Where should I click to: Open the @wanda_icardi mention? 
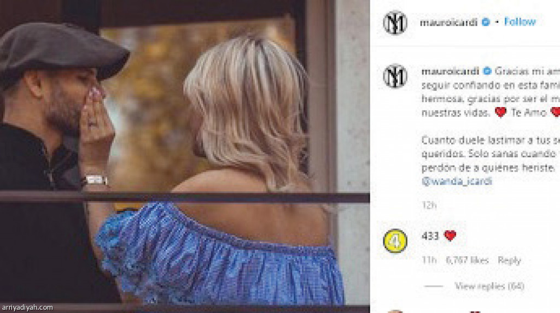pos(457,181)
